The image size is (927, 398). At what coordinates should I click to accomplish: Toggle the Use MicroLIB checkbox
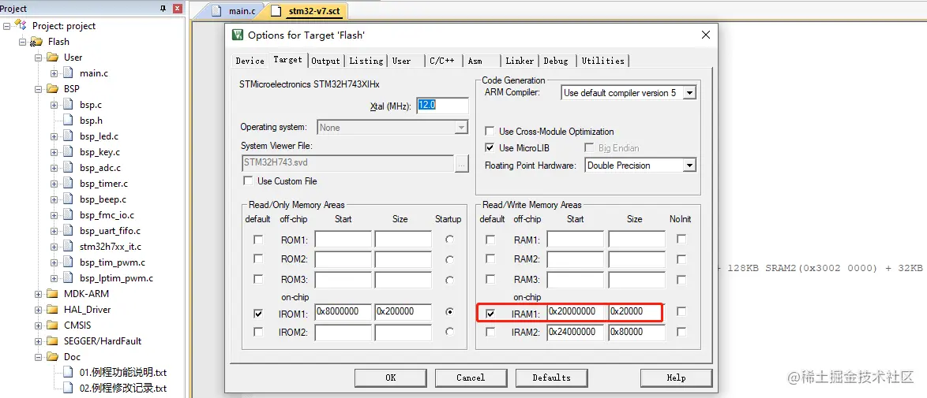(490, 147)
